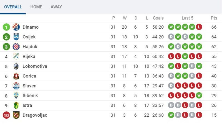Viewport: 222px width, 125px height.
Task: Click the Dragovoljac club crest icon
Action: click(16, 115)
